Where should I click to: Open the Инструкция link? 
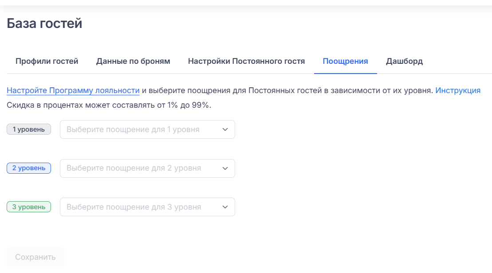point(458,90)
